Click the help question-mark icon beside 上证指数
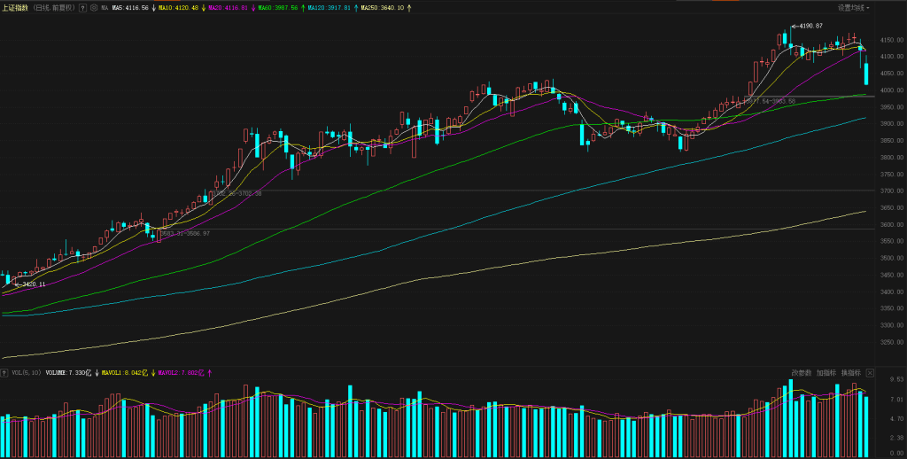This screenshot has height=459, width=907. (x=82, y=7)
